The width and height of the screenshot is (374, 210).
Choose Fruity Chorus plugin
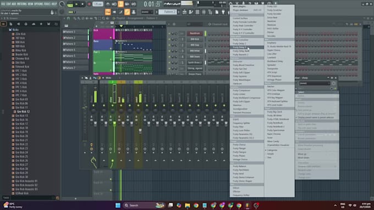(247, 145)
